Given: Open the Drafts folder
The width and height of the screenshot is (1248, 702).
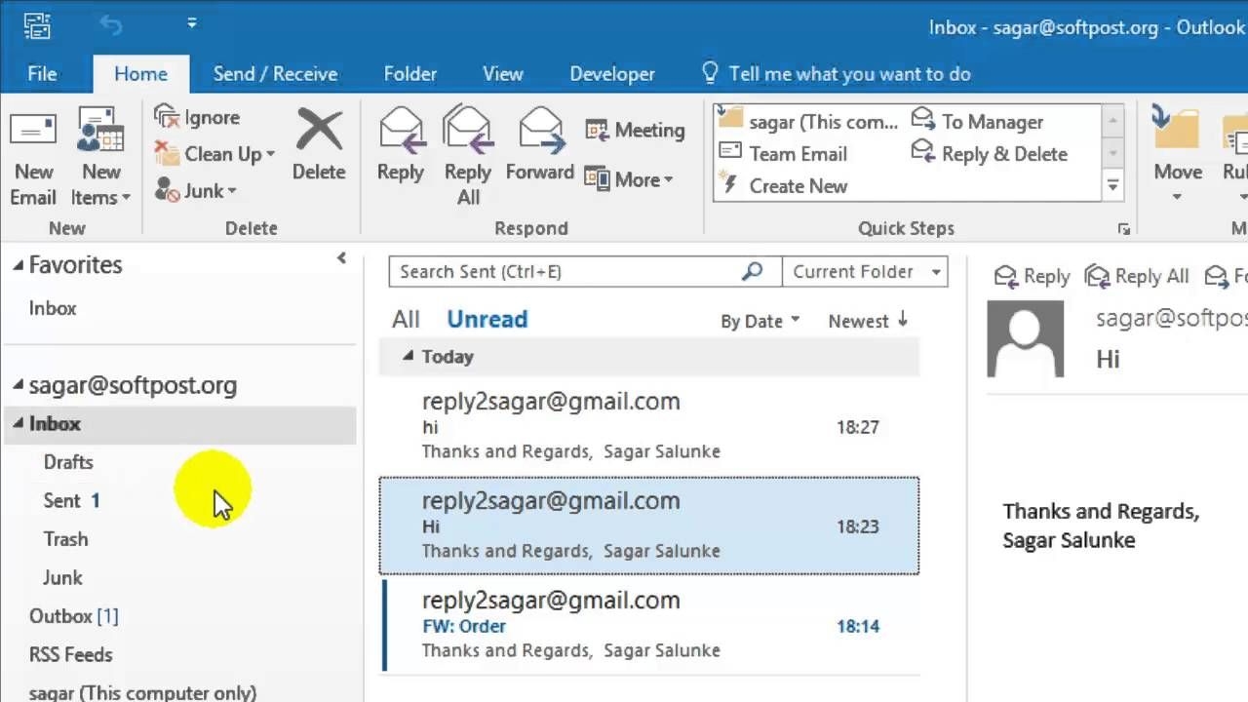Looking at the screenshot, I should [68, 462].
